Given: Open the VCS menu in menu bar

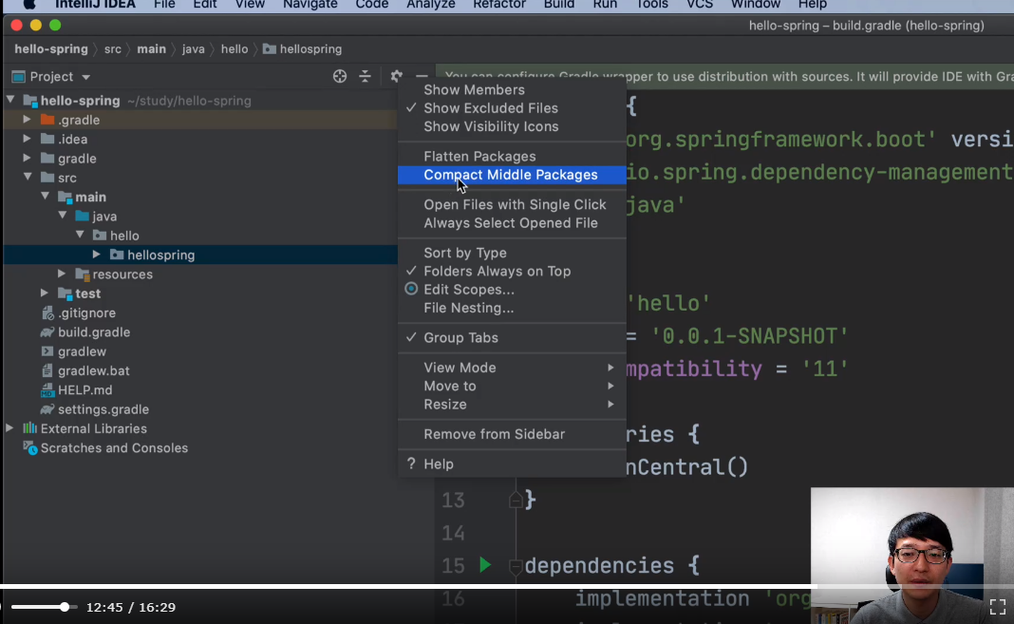Looking at the screenshot, I should coord(699,5).
